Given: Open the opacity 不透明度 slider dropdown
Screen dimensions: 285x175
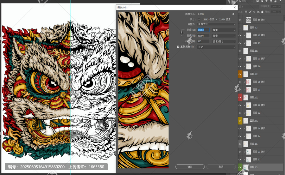Looking at the screenshot, I should pos(280,7).
